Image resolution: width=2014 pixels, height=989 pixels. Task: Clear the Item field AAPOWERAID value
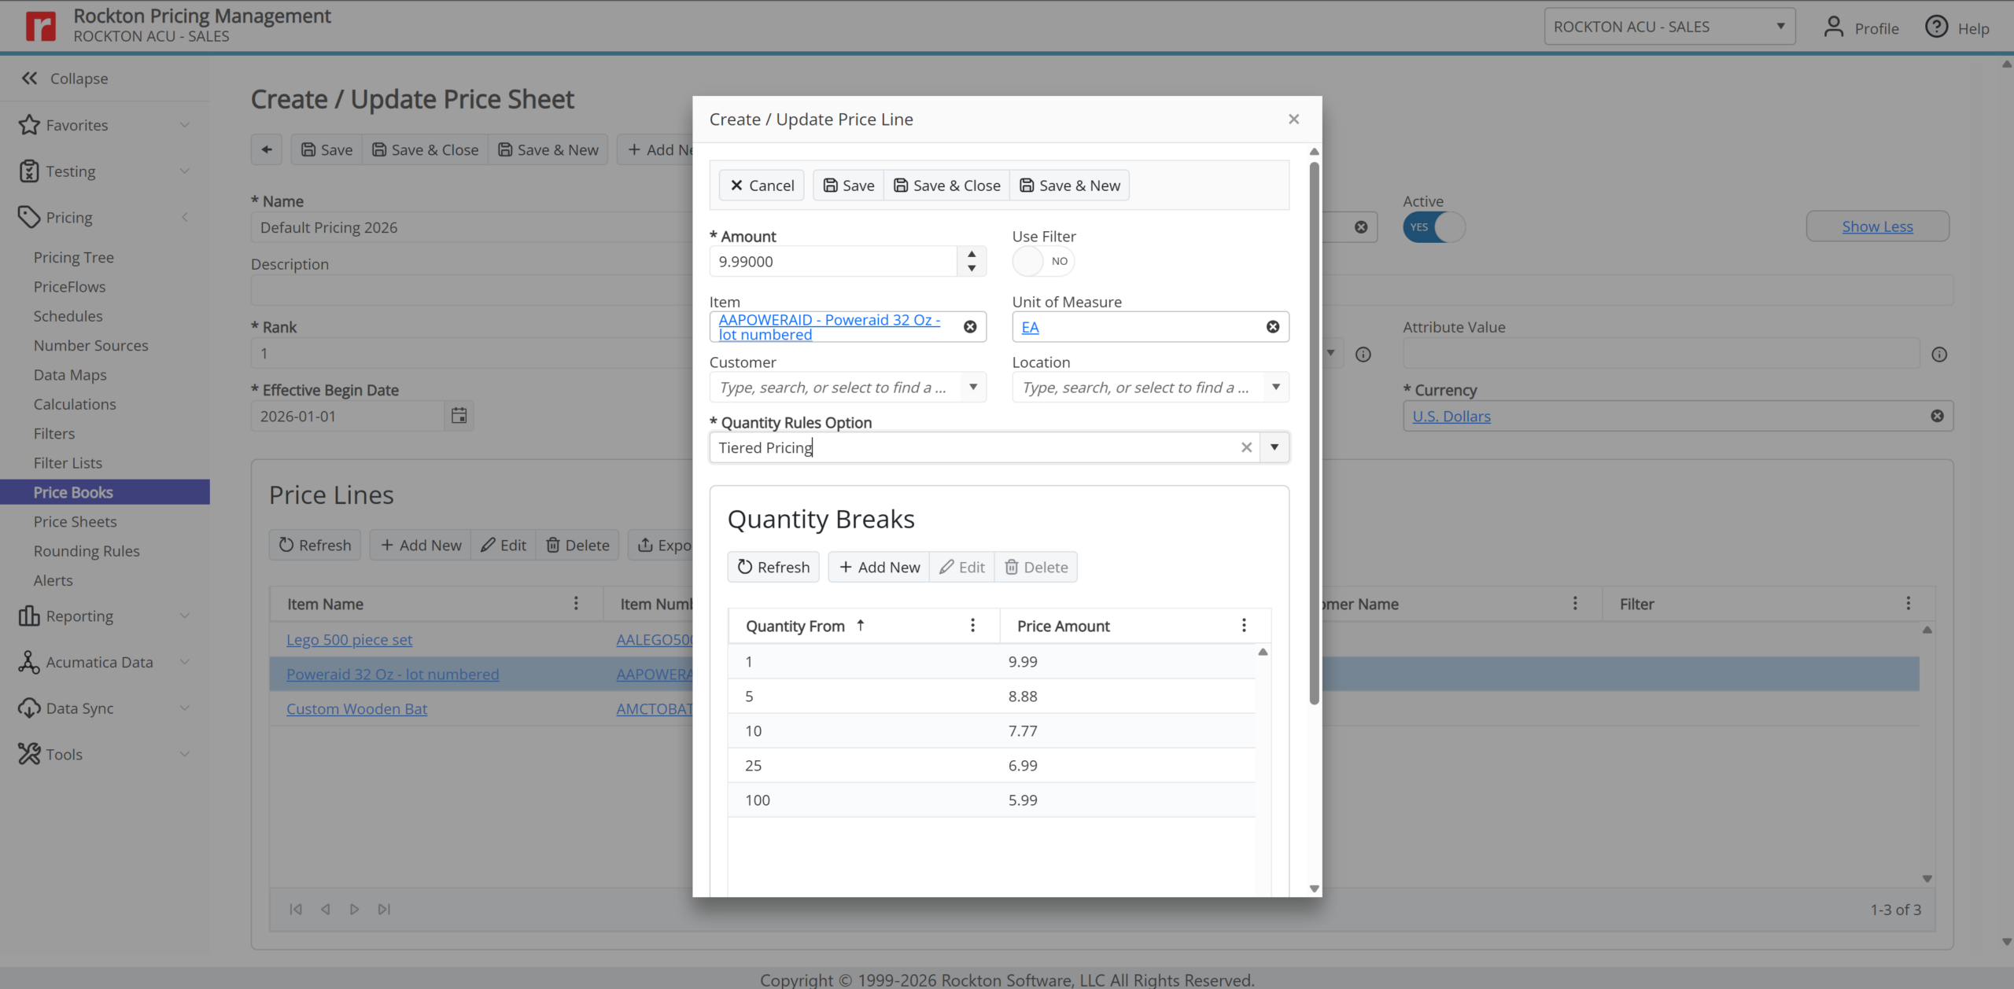[970, 327]
